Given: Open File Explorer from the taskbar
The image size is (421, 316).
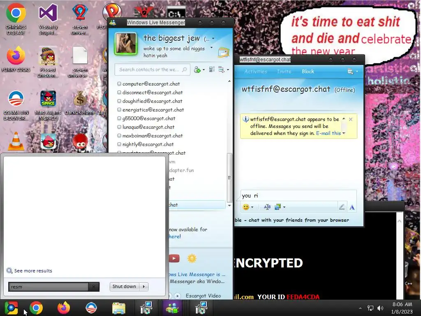Looking at the screenshot, I should (x=119, y=308).
